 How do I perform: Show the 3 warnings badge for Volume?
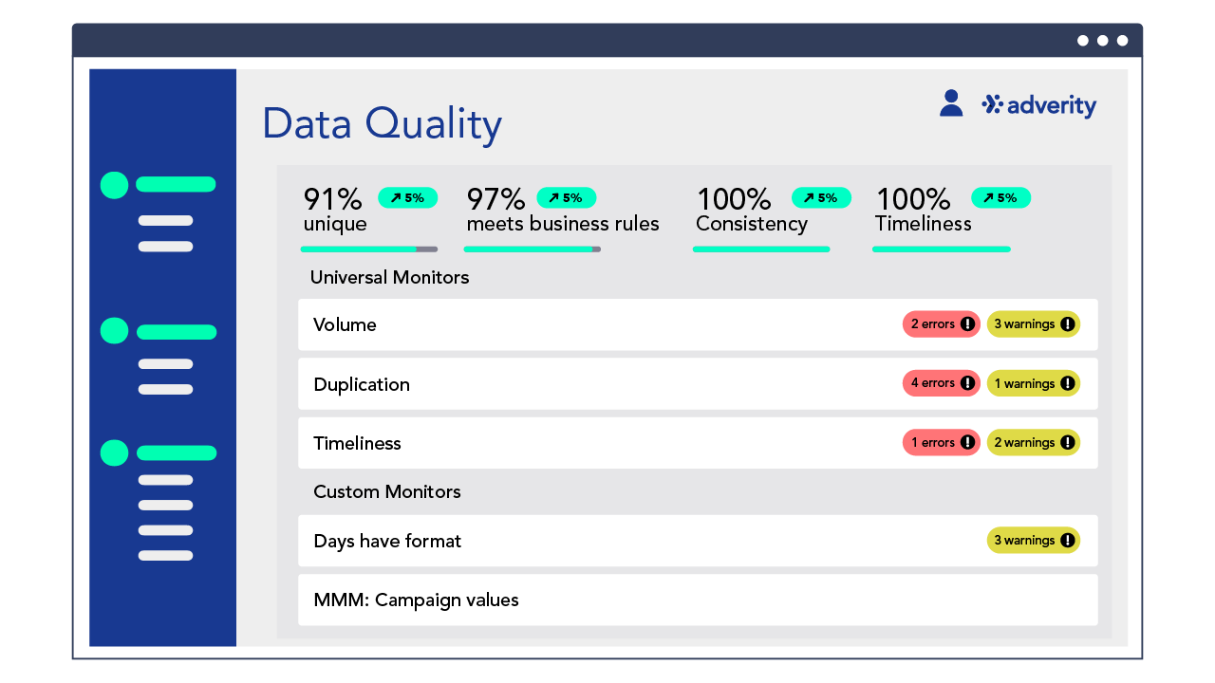click(1034, 324)
